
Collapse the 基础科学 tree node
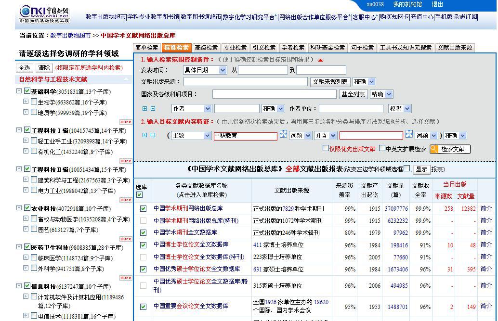pyautogui.click(x=19, y=91)
